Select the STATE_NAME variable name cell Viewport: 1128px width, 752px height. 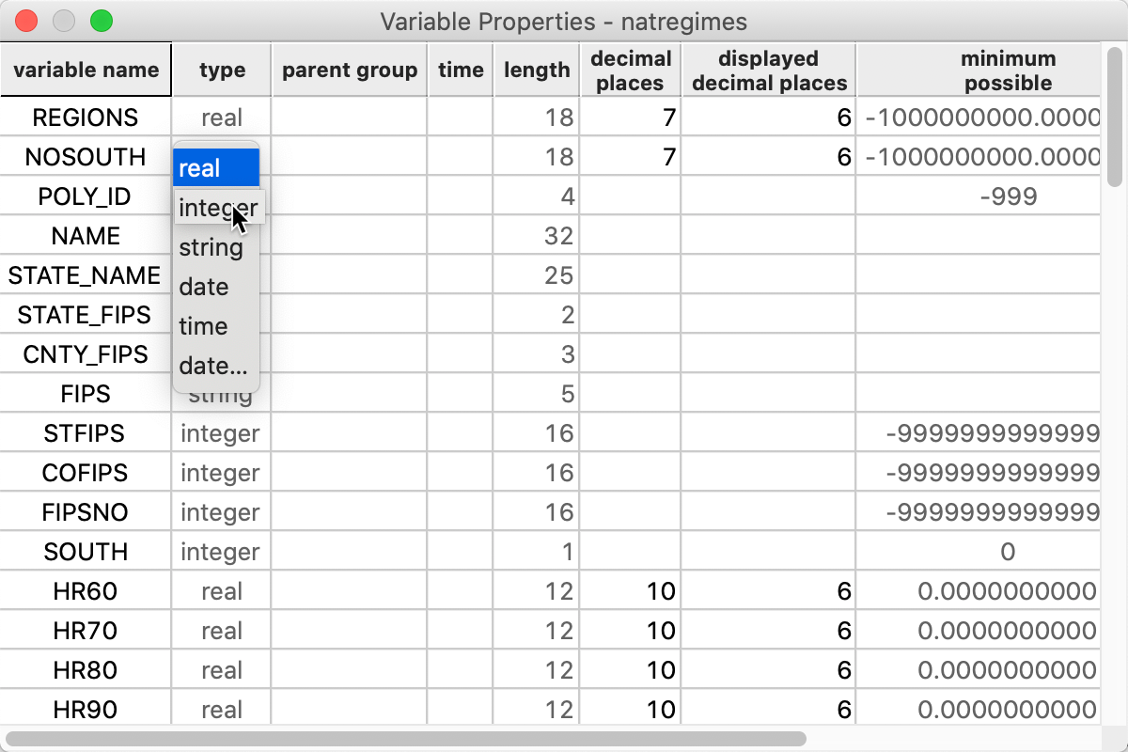click(86, 275)
